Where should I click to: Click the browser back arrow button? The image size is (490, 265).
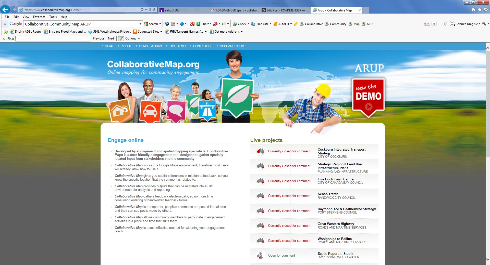click(5, 10)
